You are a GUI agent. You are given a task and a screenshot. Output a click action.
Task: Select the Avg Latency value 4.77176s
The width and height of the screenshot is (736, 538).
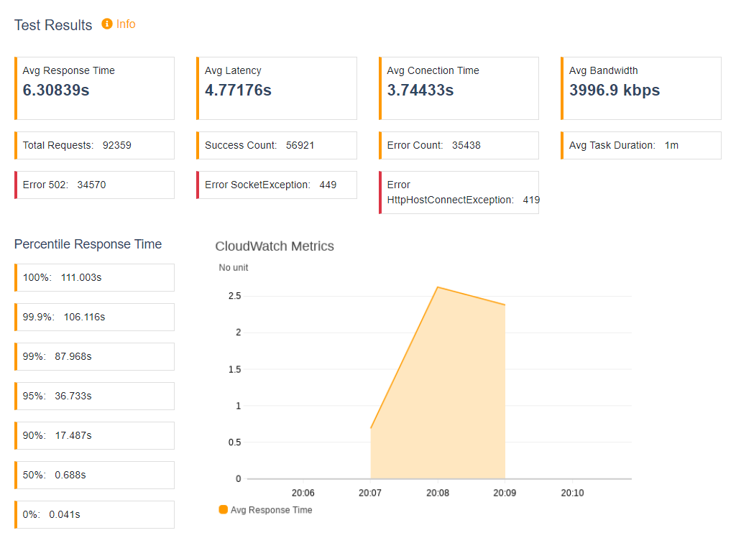[238, 90]
